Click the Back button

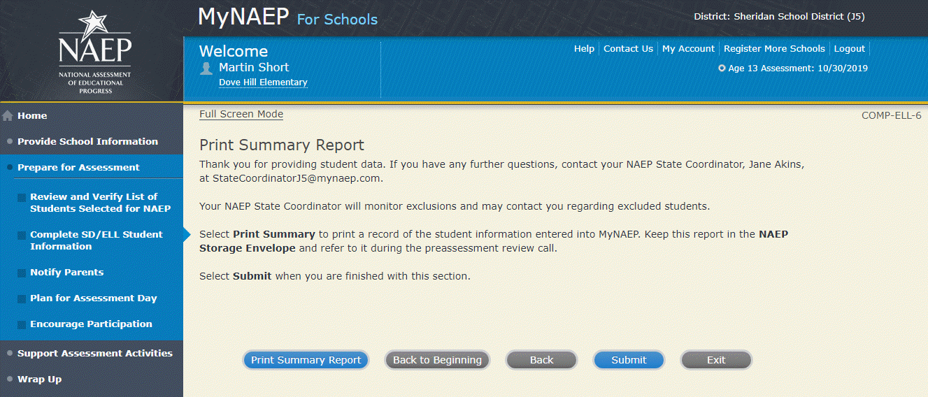click(x=541, y=360)
